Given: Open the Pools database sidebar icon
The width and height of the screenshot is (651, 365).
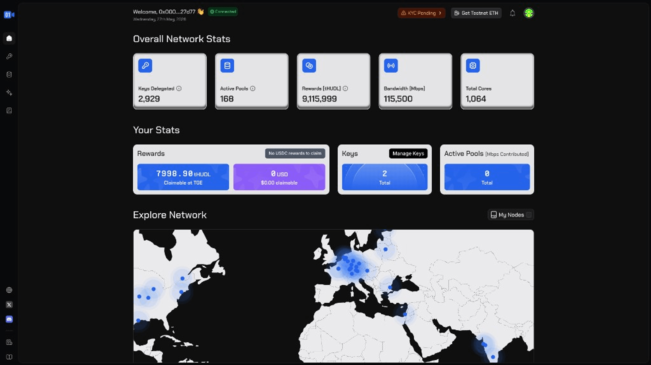Looking at the screenshot, I should [x=9, y=75].
